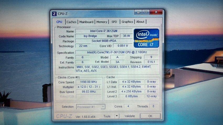The image size is (223, 125).
Task: Confirm with the OK button
Action: [150, 116]
